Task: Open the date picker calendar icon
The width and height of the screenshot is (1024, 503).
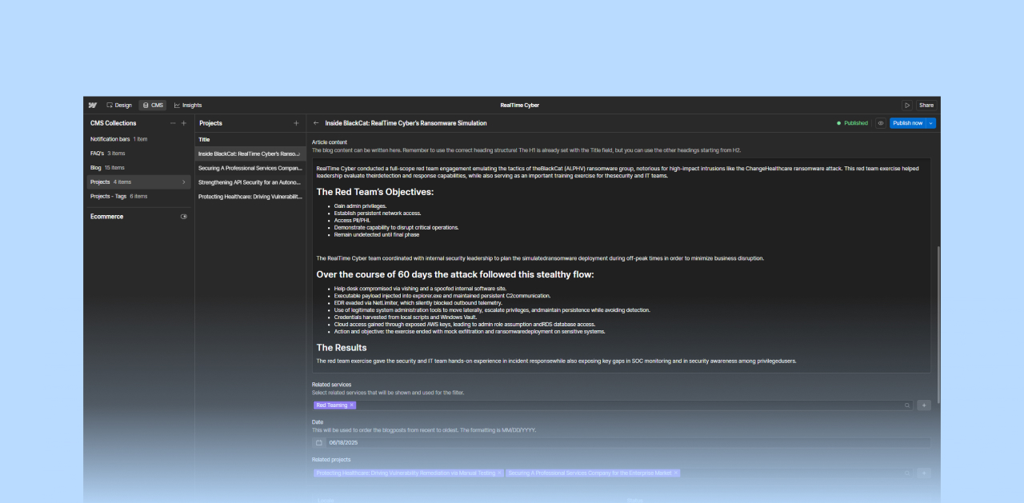Action: tap(318, 443)
